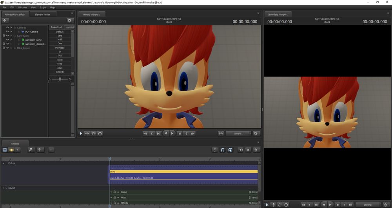Viewport: 392px width, 208px height.
Task: Choose the rotate tool in Primary Viewport
Action: click(93, 134)
